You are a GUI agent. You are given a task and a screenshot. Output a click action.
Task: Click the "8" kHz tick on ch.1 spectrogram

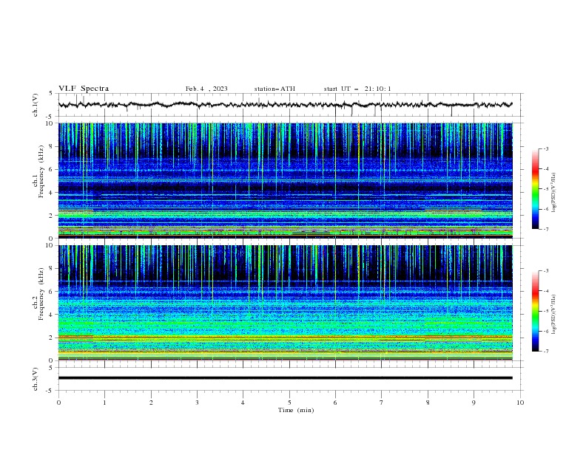52,146
